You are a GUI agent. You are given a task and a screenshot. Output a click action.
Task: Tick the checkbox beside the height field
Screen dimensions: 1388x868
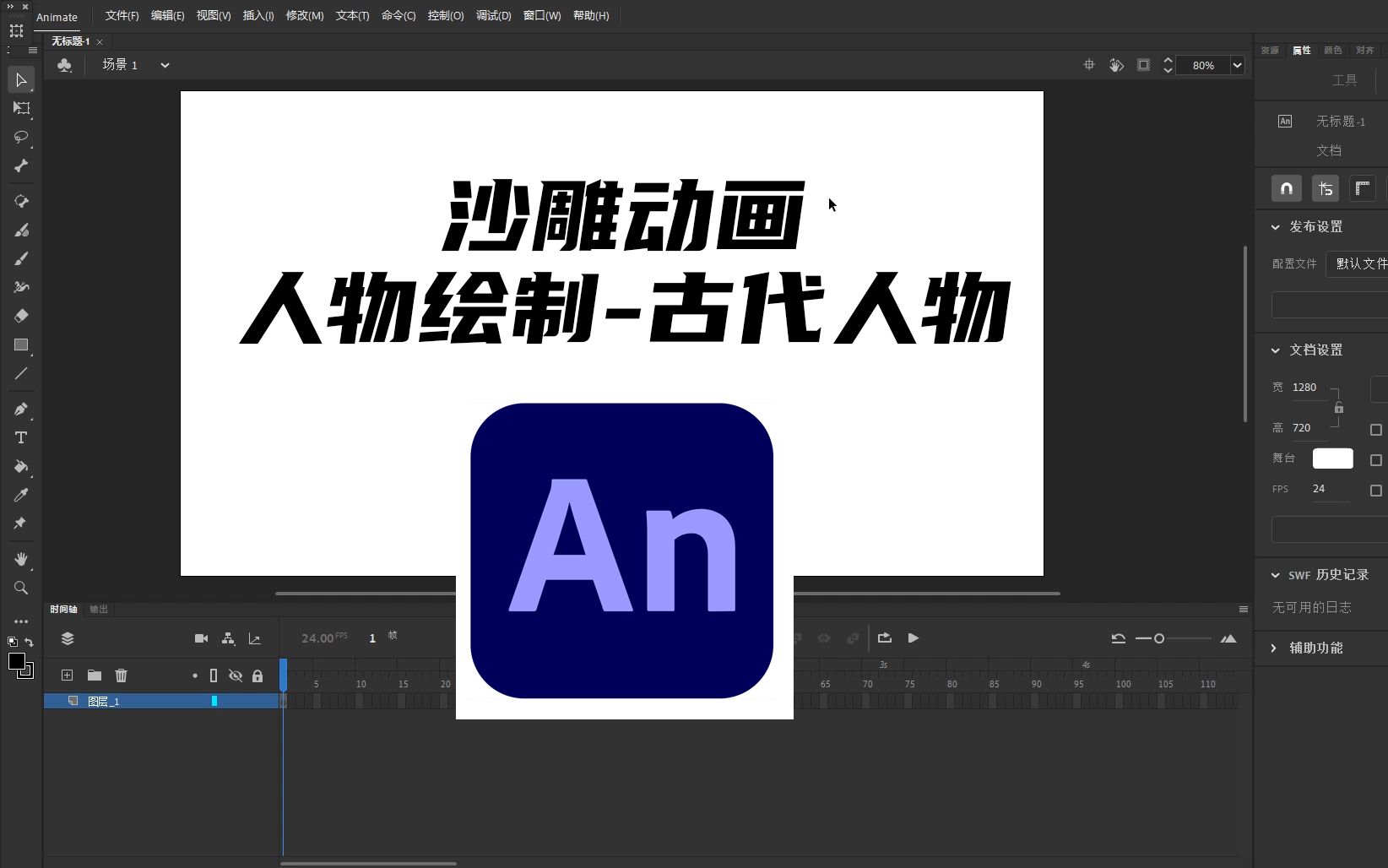pyautogui.click(x=1376, y=430)
